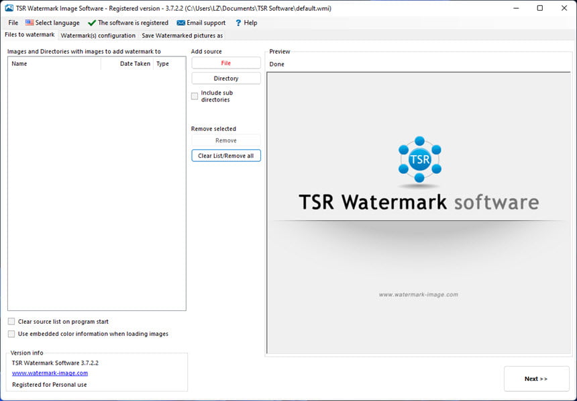Image resolution: width=577 pixels, height=401 pixels.
Task: Click the red File add source button
Action: tap(226, 63)
